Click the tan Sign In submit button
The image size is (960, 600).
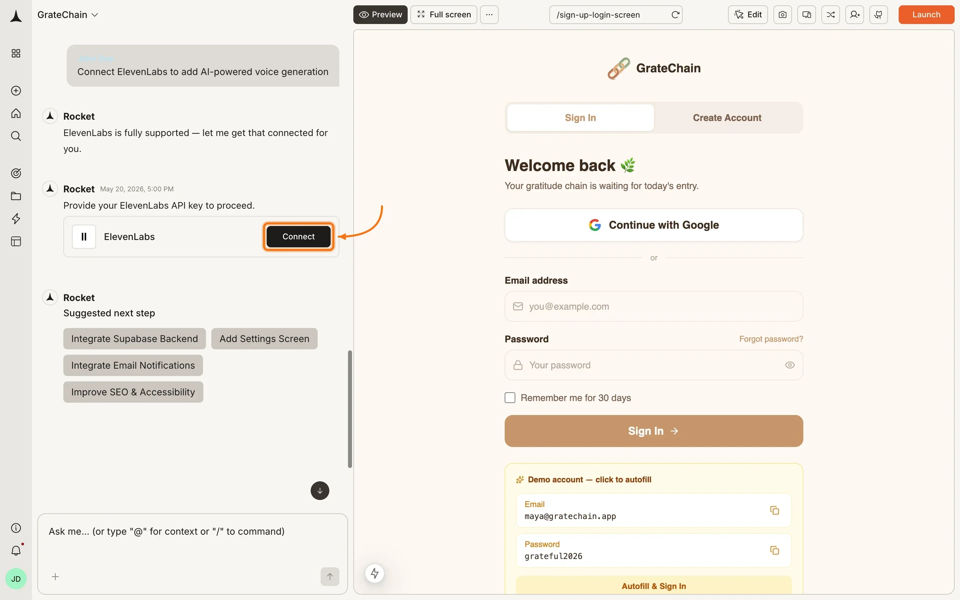coord(654,431)
